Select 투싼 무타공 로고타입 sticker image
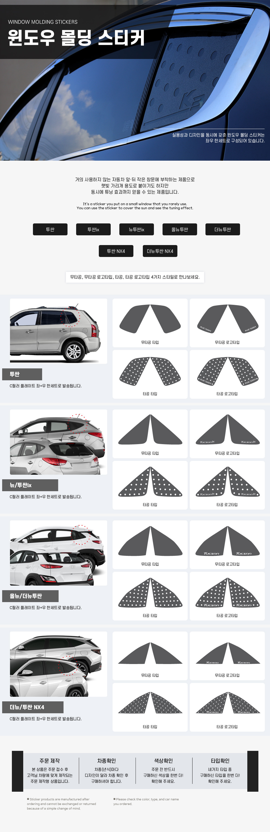 click(227, 323)
